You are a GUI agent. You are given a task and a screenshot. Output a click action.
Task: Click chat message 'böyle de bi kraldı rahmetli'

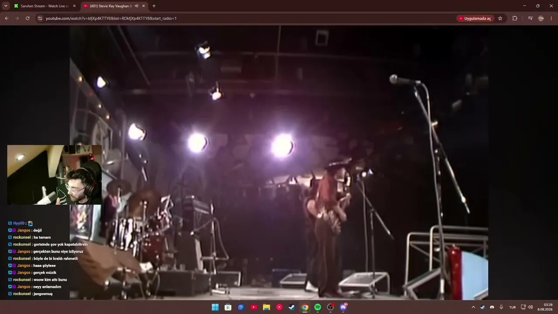tap(55, 259)
